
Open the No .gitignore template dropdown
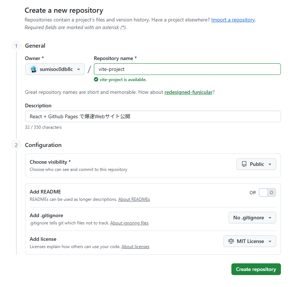click(x=252, y=217)
